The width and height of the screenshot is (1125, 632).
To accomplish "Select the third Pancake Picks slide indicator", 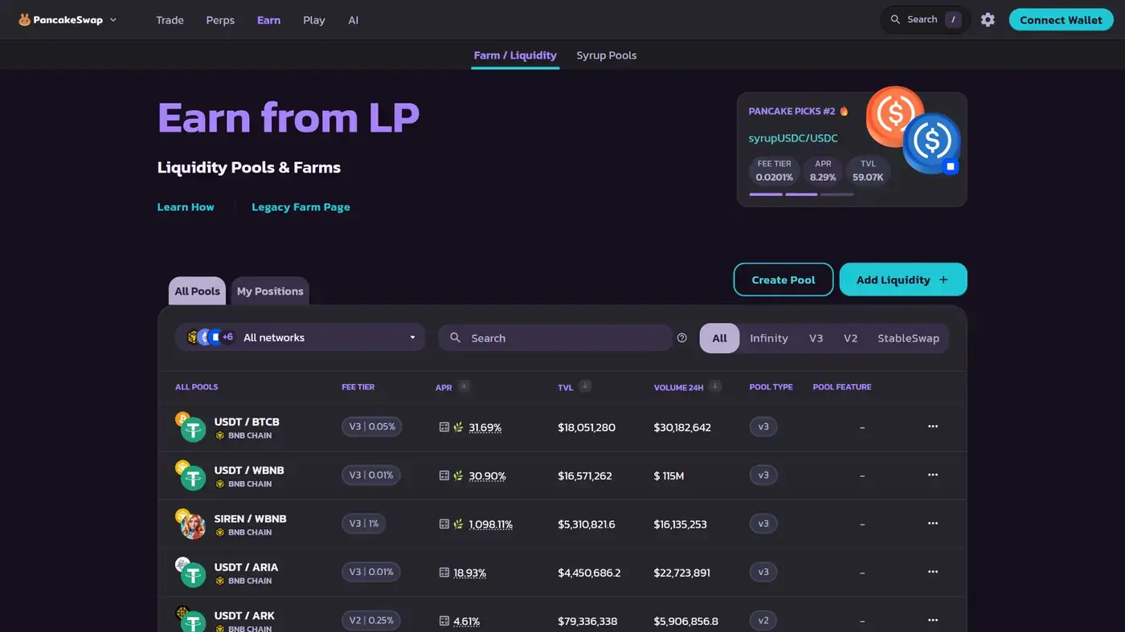I will (x=837, y=194).
